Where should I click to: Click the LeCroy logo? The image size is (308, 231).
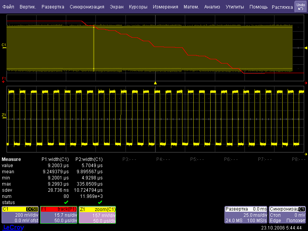(x=13, y=228)
